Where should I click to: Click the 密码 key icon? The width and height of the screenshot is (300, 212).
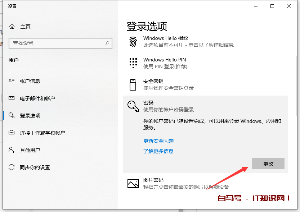pyautogui.click(x=133, y=106)
